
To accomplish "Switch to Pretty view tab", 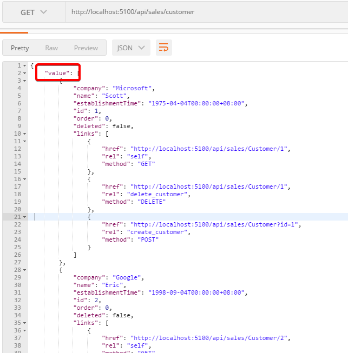I will (20, 48).
